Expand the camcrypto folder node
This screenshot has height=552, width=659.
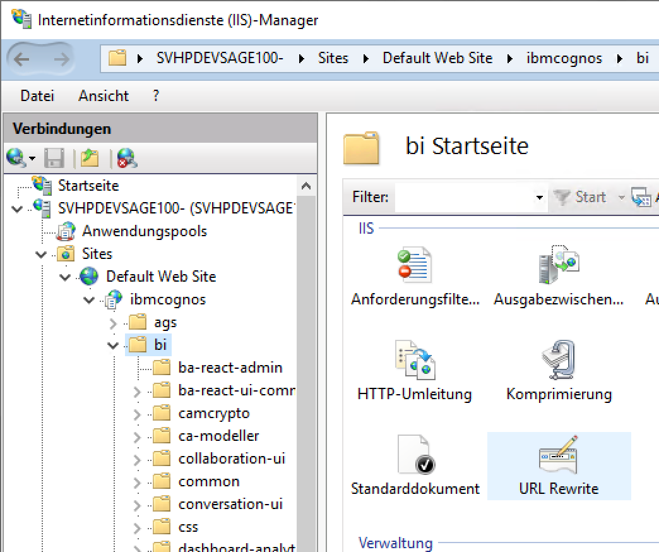click(138, 414)
